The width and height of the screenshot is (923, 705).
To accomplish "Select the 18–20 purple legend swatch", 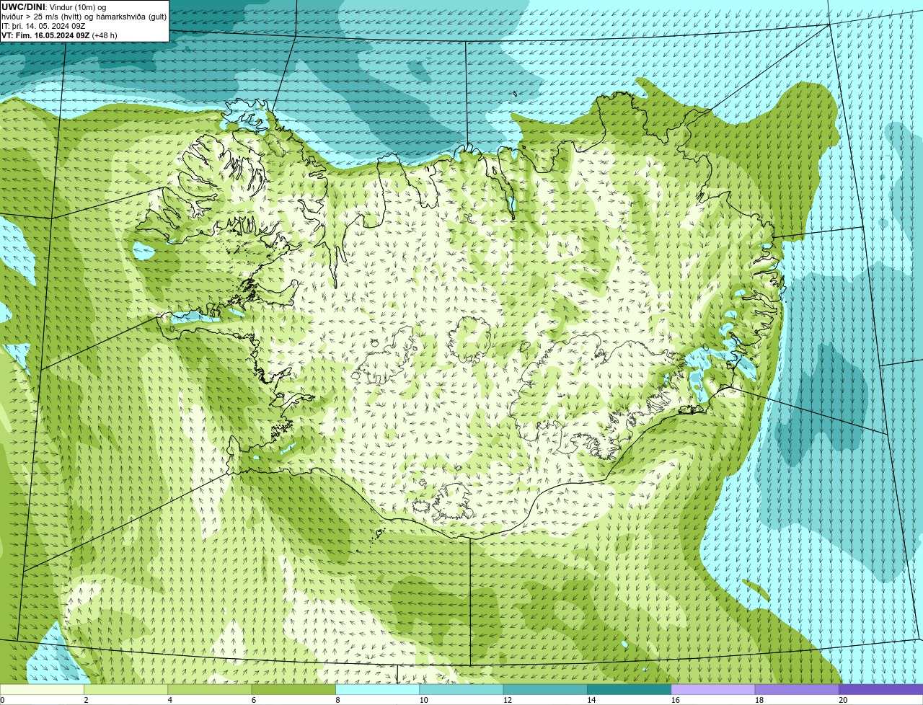I will pos(797,689).
